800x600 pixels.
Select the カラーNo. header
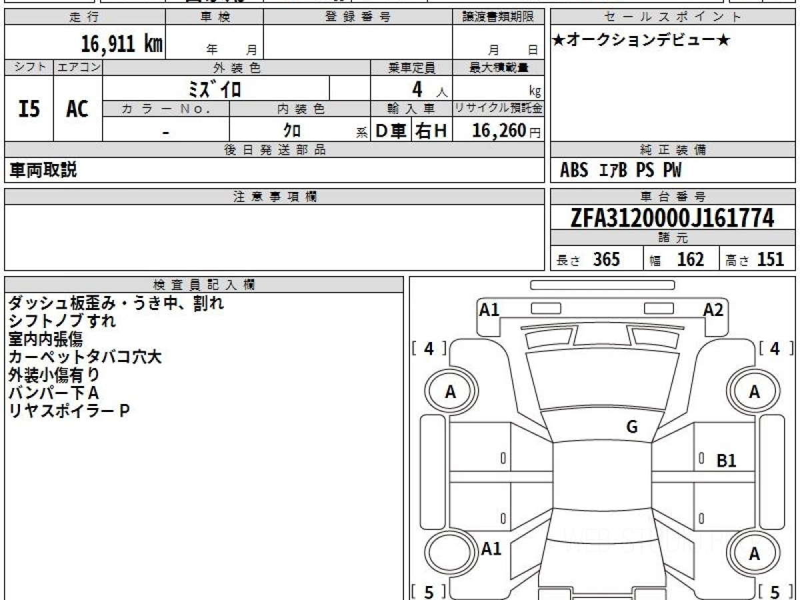[166, 109]
